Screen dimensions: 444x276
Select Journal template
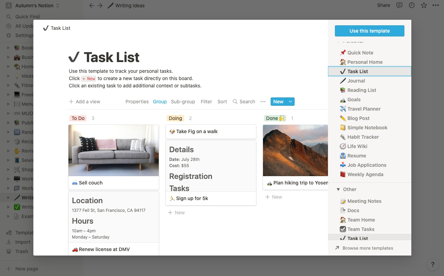(x=370, y=81)
